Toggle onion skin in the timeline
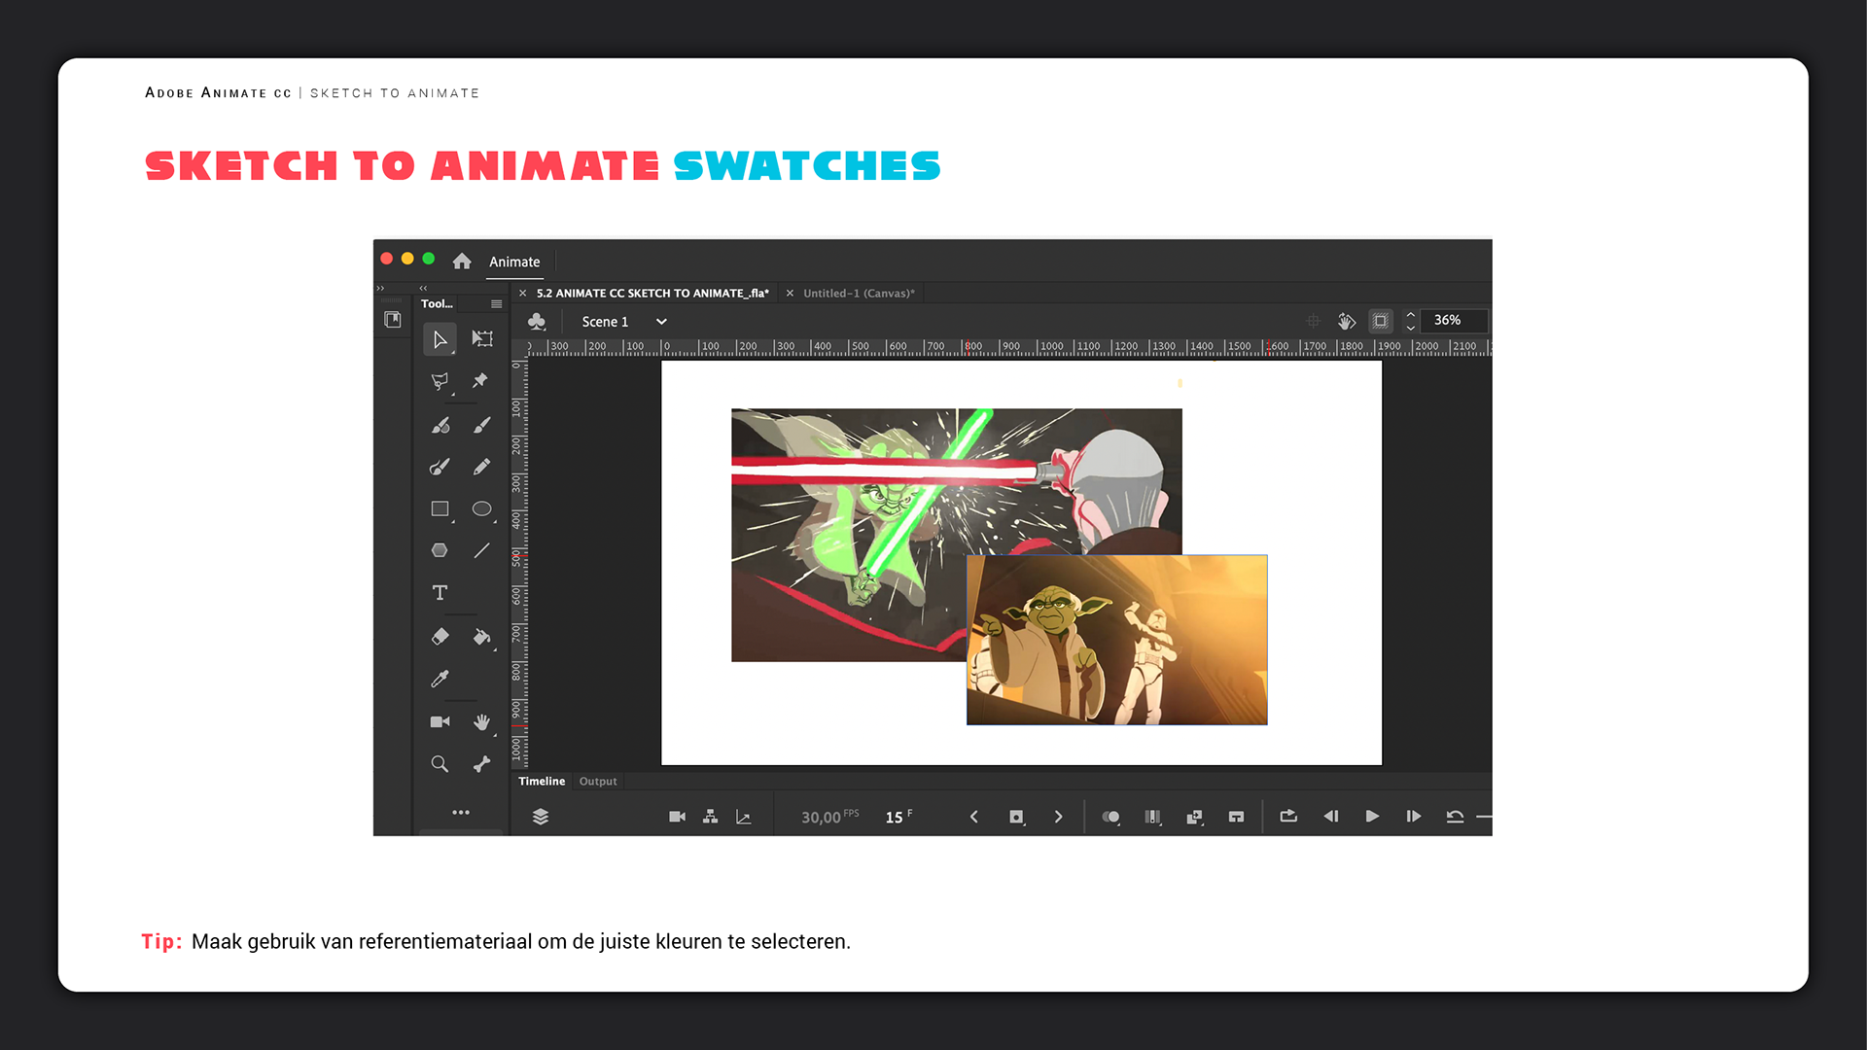 click(1110, 817)
